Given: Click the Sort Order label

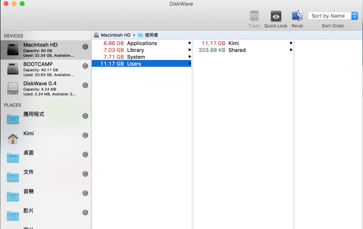Looking at the screenshot, I should coord(333,26).
